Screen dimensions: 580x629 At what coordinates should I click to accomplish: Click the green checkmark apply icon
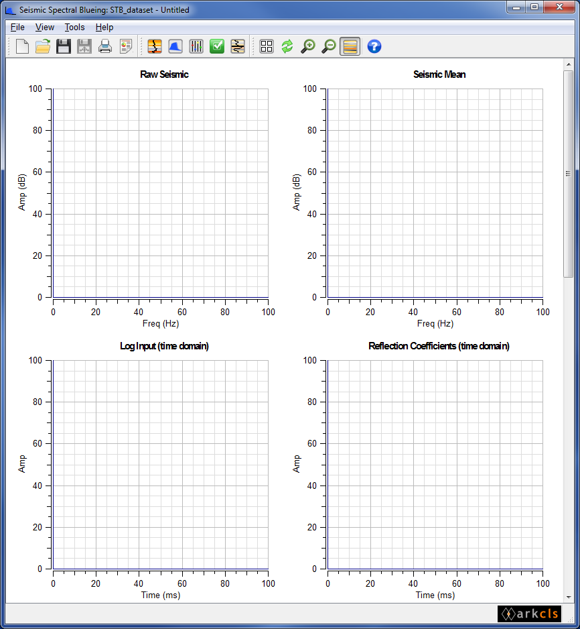217,46
